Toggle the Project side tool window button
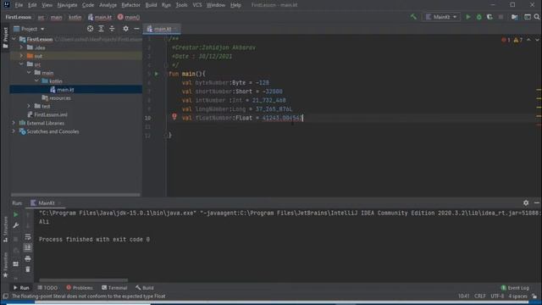The width and height of the screenshot is (542, 305). click(x=5, y=37)
